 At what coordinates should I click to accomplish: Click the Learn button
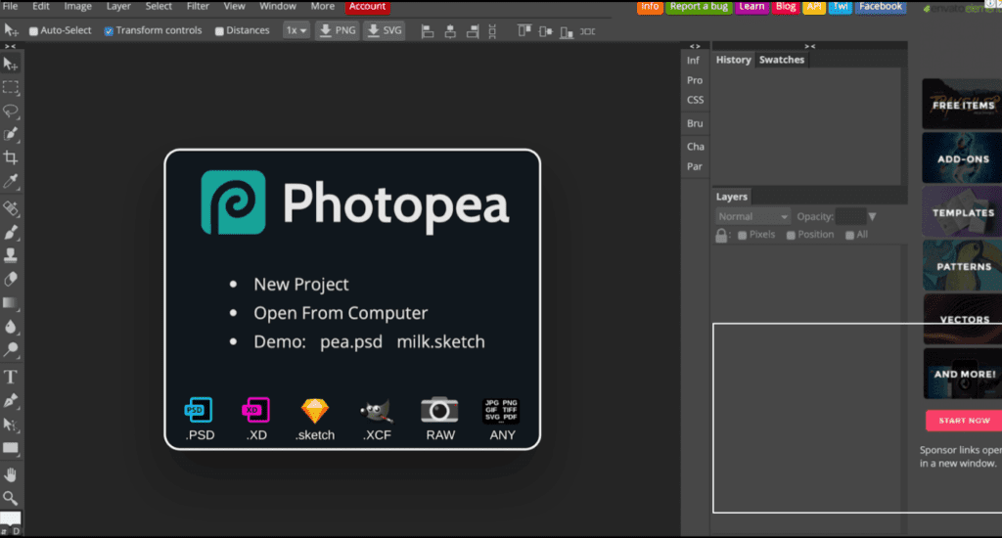[751, 7]
